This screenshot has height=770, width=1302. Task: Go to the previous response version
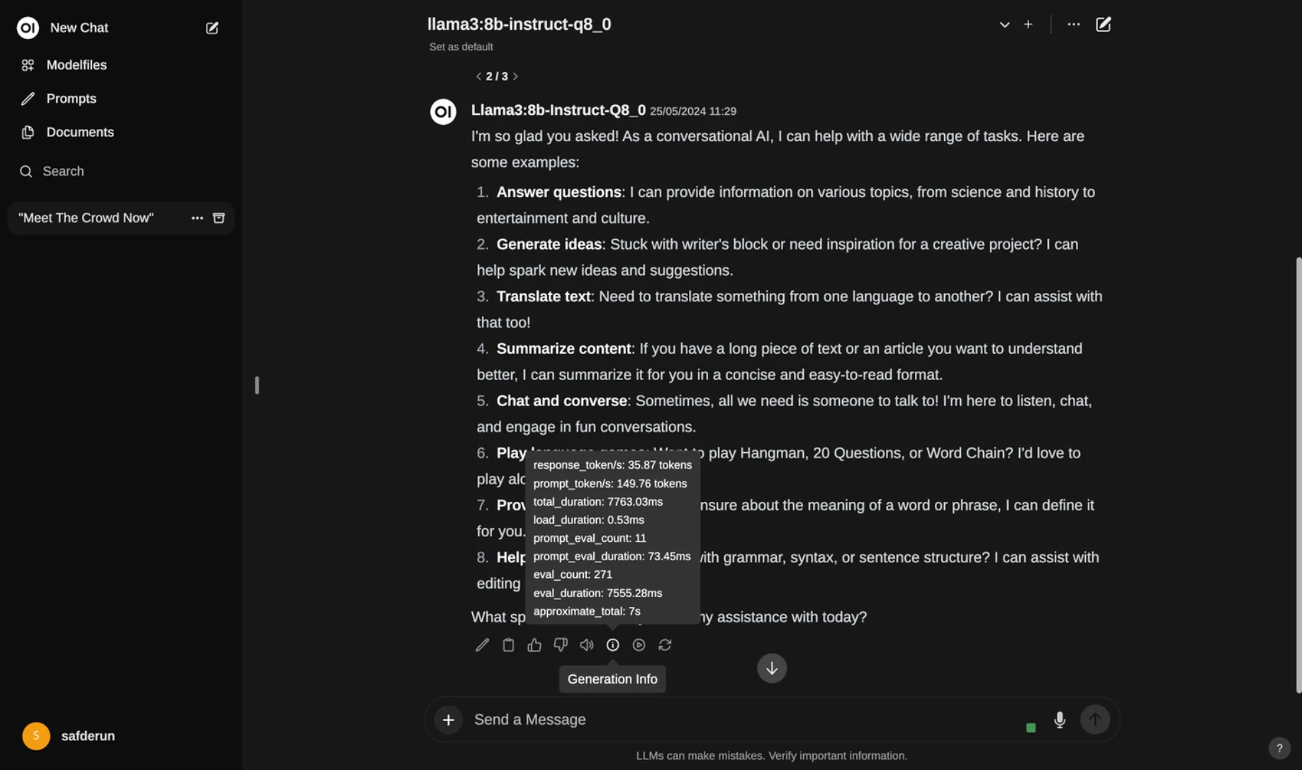(478, 76)
